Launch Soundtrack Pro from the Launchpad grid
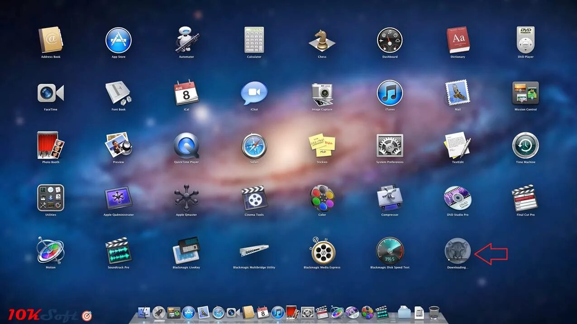This screenshot has height=324, width=577. [119, 250]
